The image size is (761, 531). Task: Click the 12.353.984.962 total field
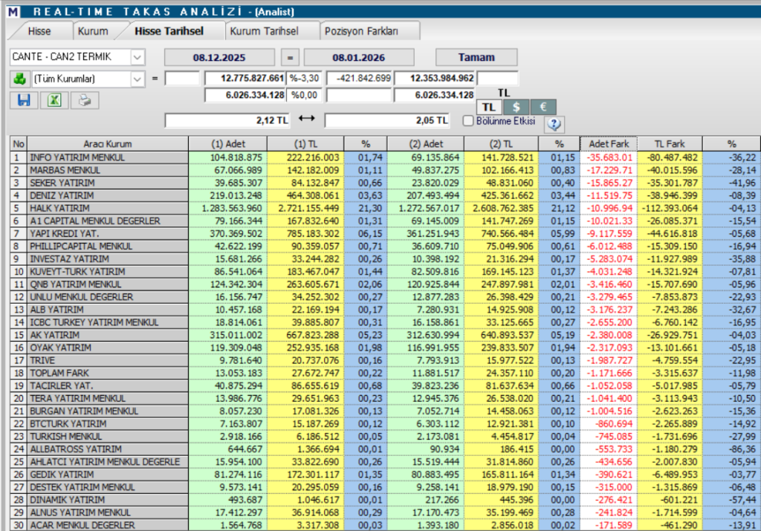click(x=434, y=78)
